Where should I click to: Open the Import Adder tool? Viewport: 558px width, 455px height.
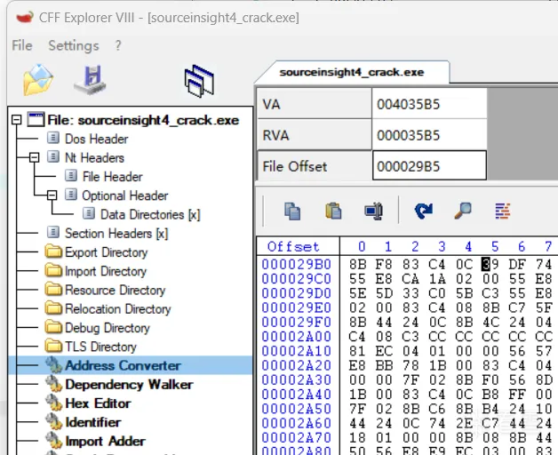pyautogui.click(x=106, y=441)
